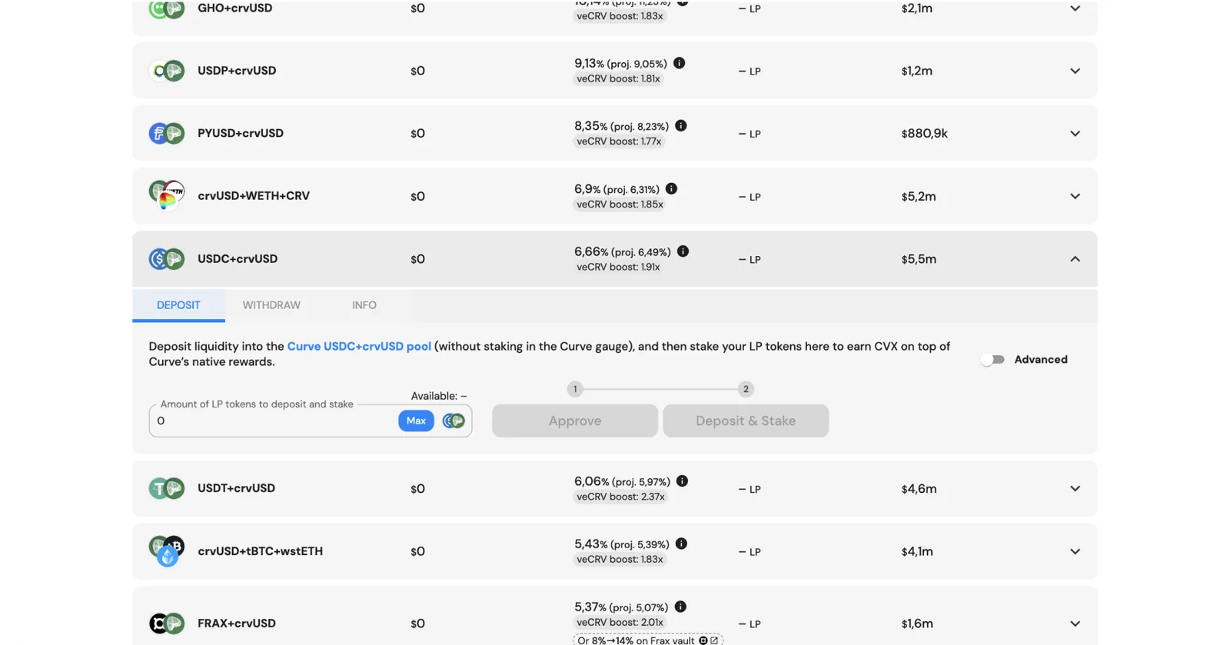
Task: Click the crvUSD+tBTC+wstETH info icon
Action: [x=681, y=544]
